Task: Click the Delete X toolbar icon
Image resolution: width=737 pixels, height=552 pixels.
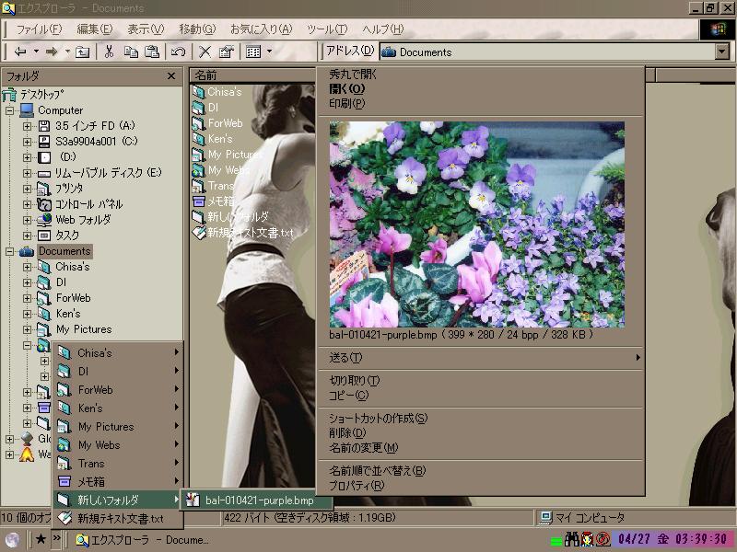Action: [205, 52]
